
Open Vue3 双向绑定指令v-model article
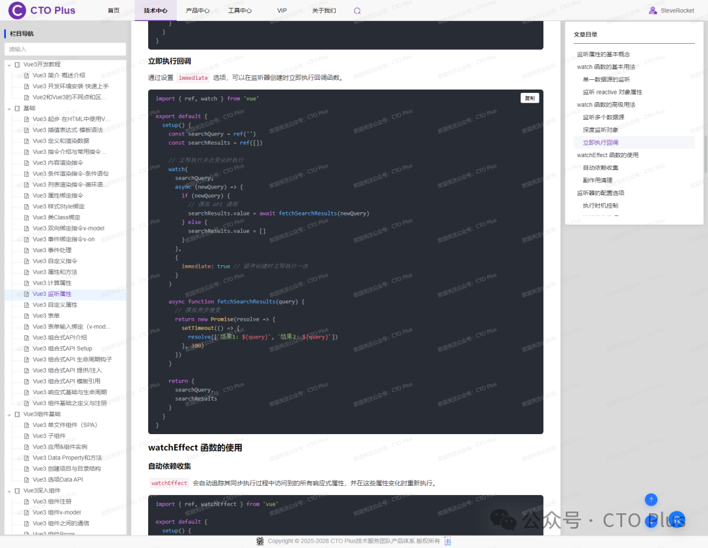point(68,228)
